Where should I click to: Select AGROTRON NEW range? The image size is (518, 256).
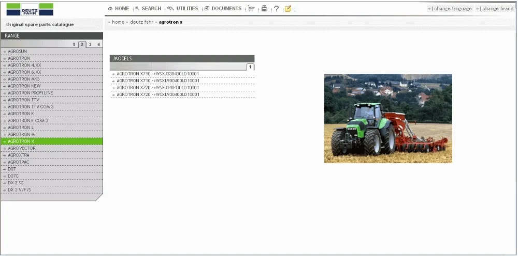(51, 86)
